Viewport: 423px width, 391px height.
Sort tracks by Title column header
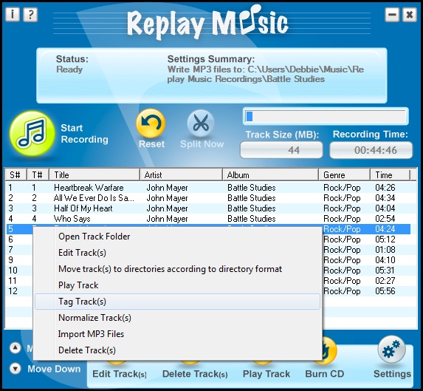click(x=94, y=175)
